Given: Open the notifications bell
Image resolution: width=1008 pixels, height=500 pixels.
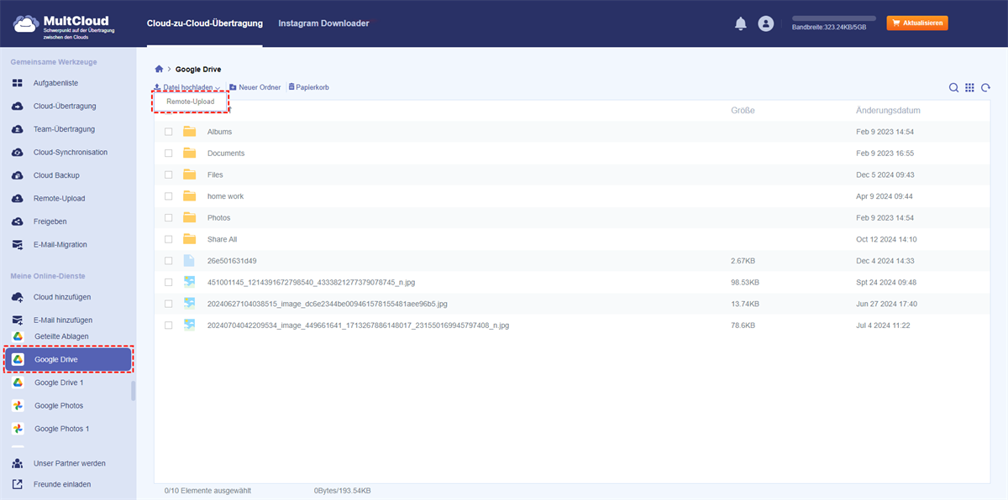Looking at the screenshot, I should 740,23.
